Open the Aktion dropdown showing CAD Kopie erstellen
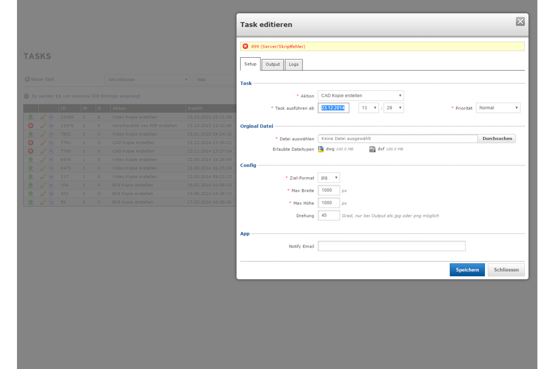 point(360,96)
